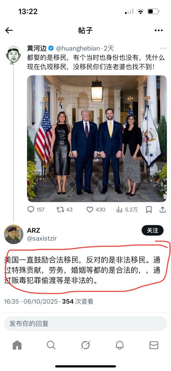Tap the reply icon showing 157

click(31, 209)
